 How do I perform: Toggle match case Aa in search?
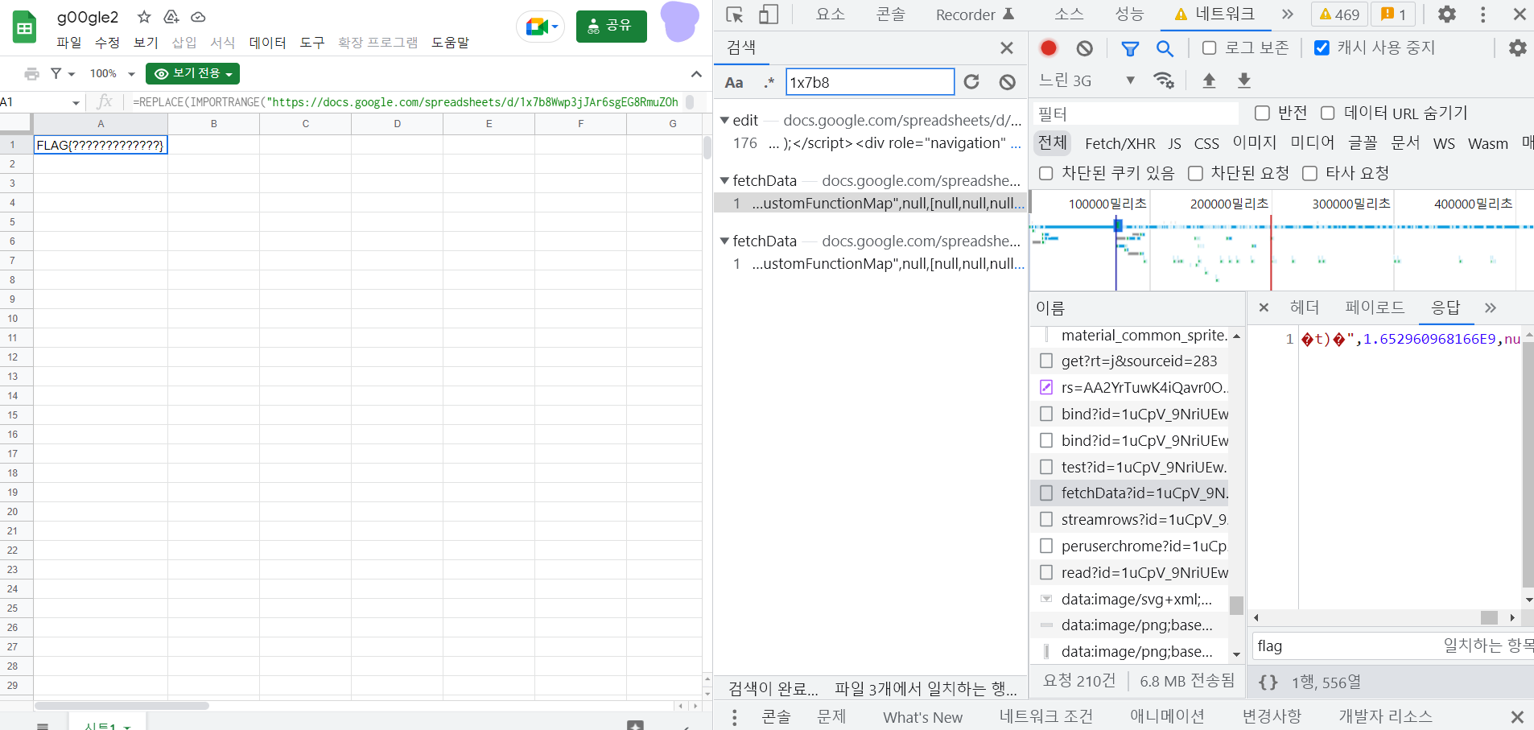point(734,82)
